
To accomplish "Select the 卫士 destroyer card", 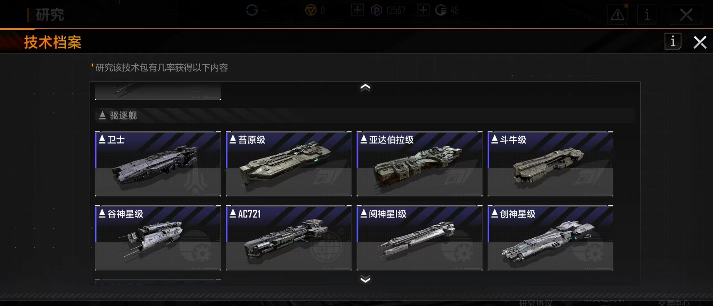I will pyautogui.click(x=158, y=164).
